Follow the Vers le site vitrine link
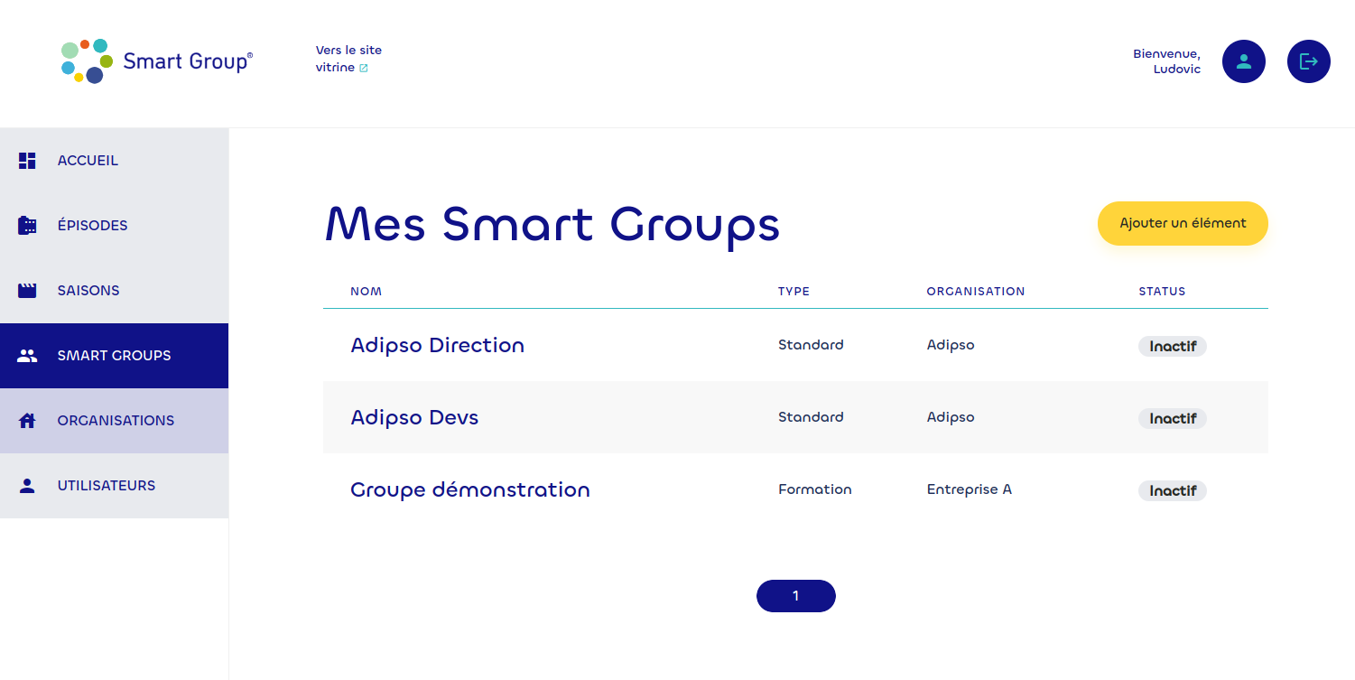 (348, 59)
